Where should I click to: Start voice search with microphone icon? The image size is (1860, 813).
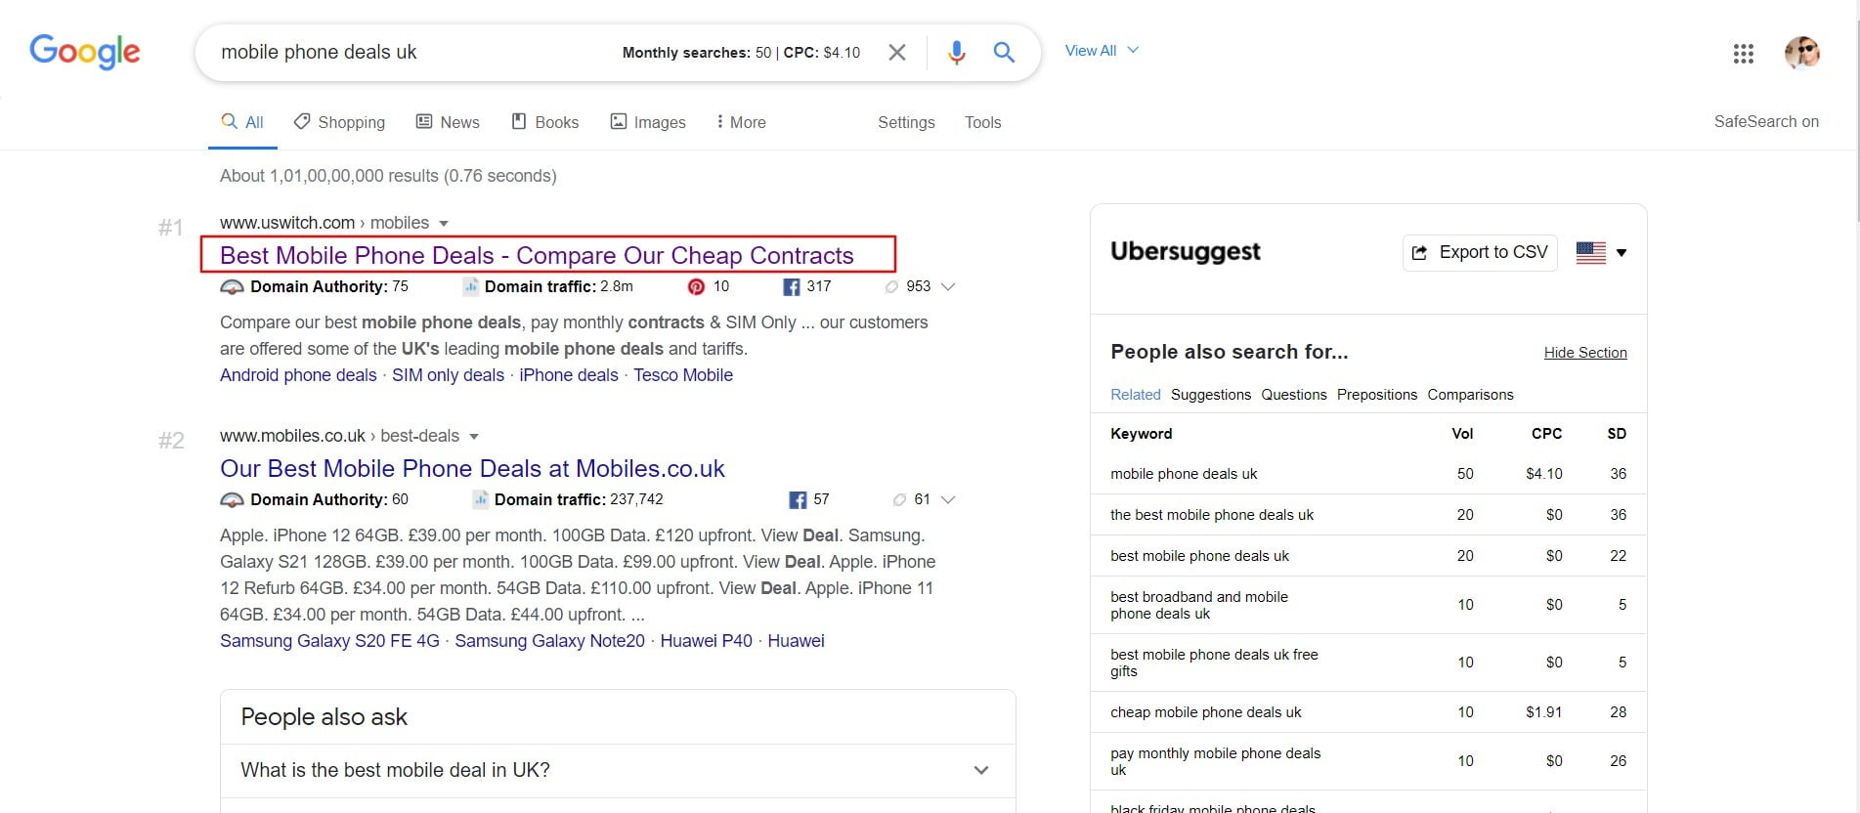tap(957, 52)
